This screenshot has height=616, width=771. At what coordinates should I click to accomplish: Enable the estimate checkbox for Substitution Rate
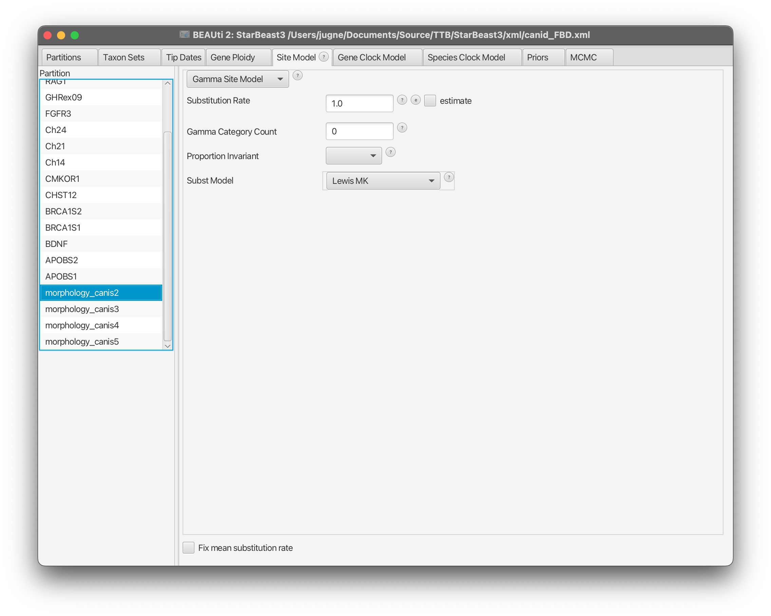point(430,101)
